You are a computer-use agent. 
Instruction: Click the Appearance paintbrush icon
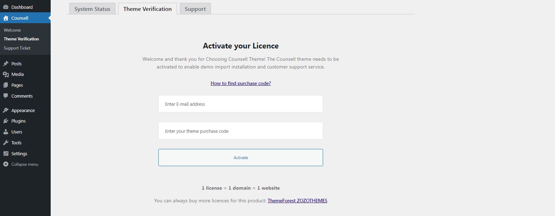tap(6, 110)
